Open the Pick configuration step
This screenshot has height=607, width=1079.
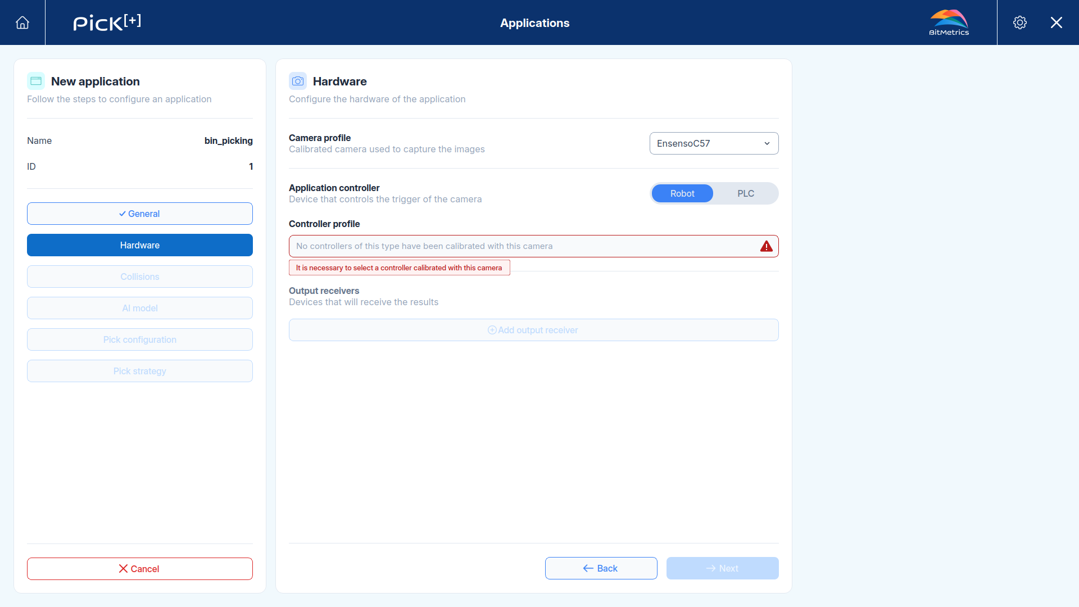click(140, 339)
